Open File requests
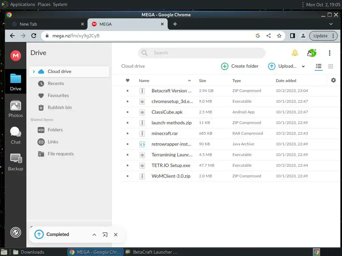The image size is (342, 256). [61, 154]
